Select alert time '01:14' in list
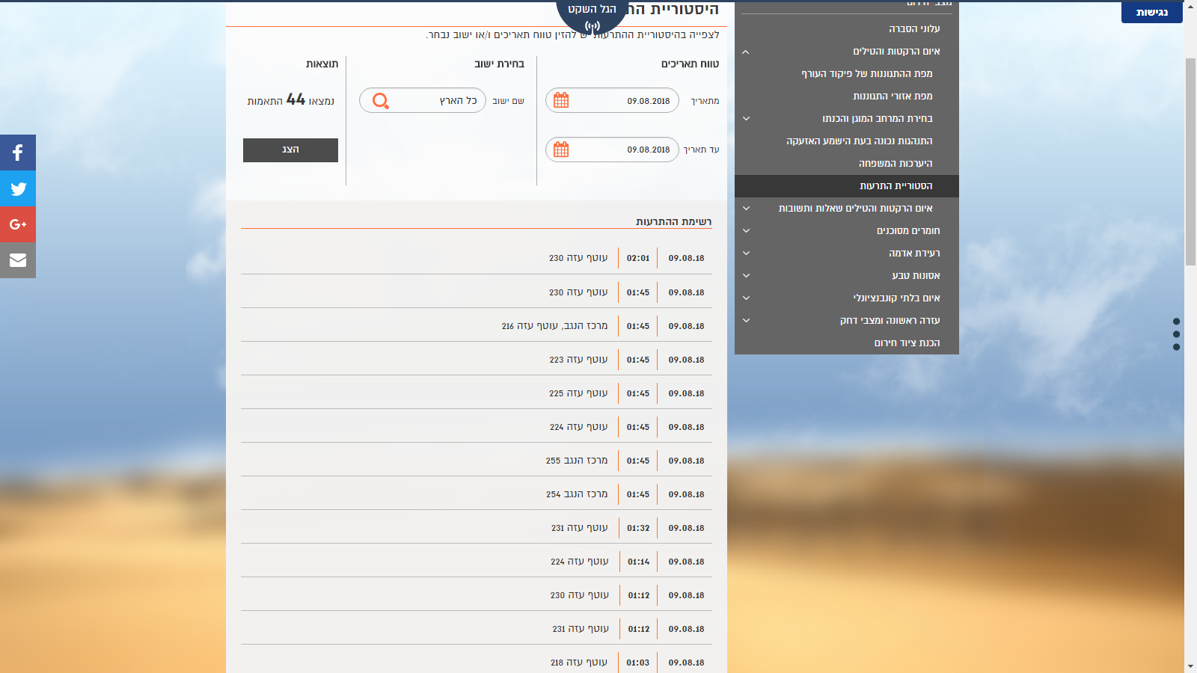 pos(639,562)
